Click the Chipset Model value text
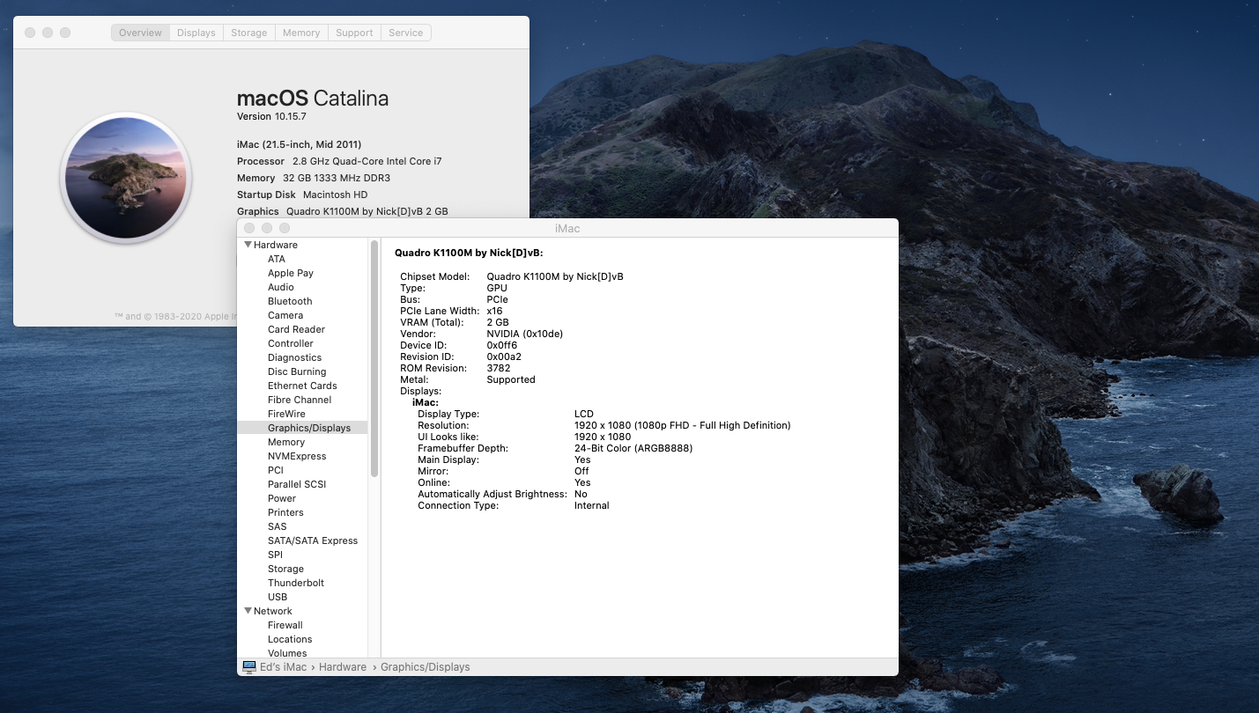The height and width of the screenshot is (713, 1259). tap(555, 276)
